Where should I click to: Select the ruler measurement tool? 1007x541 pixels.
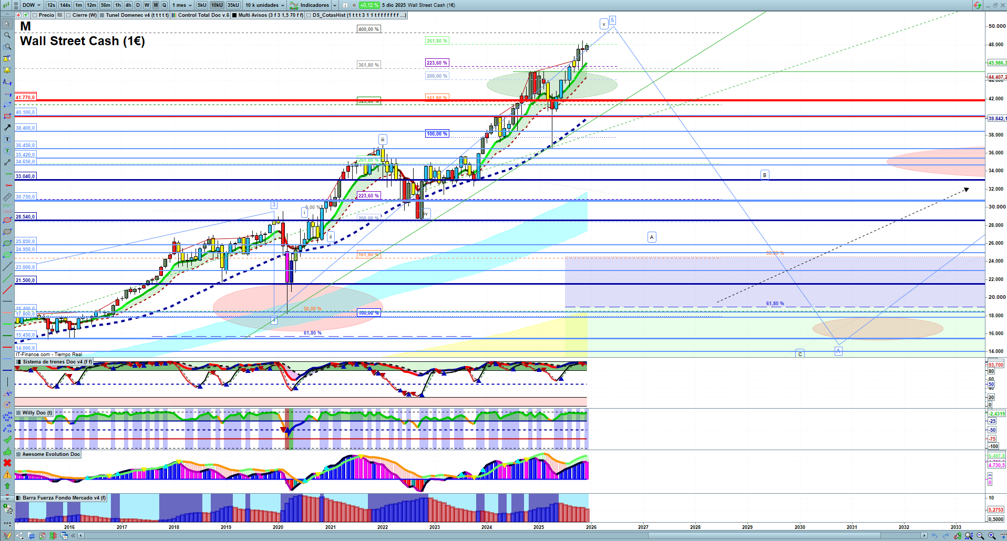7,197
